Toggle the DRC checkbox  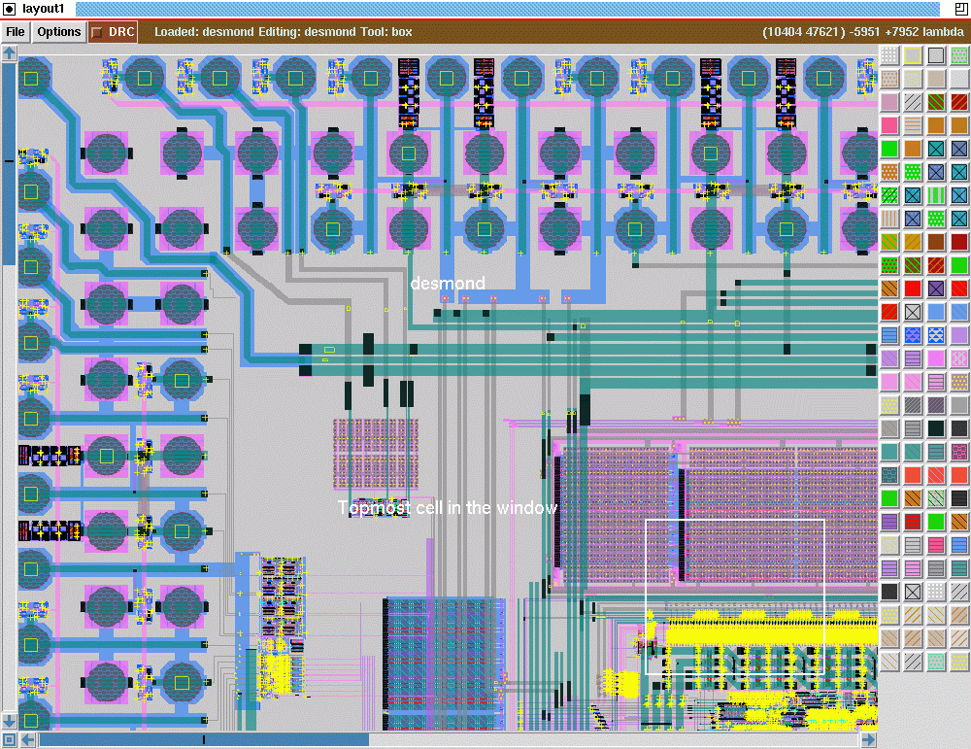[x=97, y=32]
